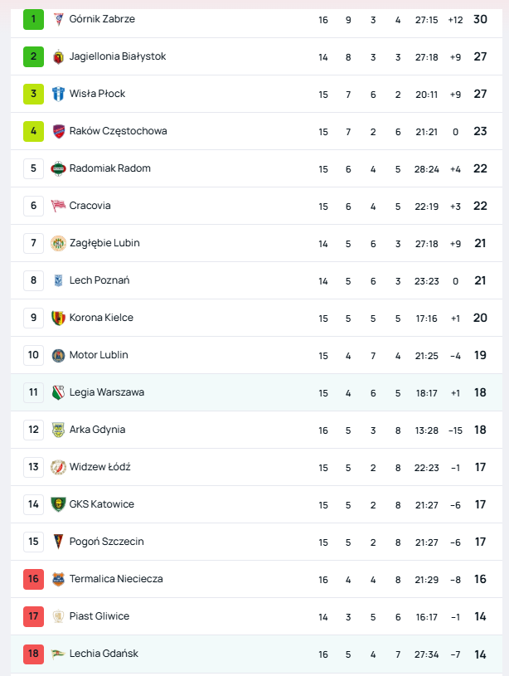Click Górnik Zabrze's 30 points total
The image size is (509, 676).
click(x=480, y=19)
